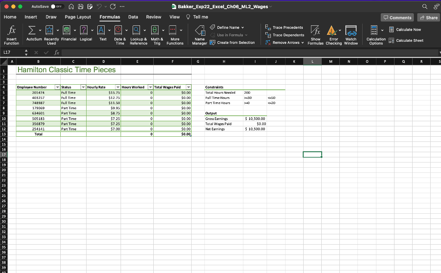Click the Share button
The width and height of the screenshot is (441, 273).
[429, 17]
